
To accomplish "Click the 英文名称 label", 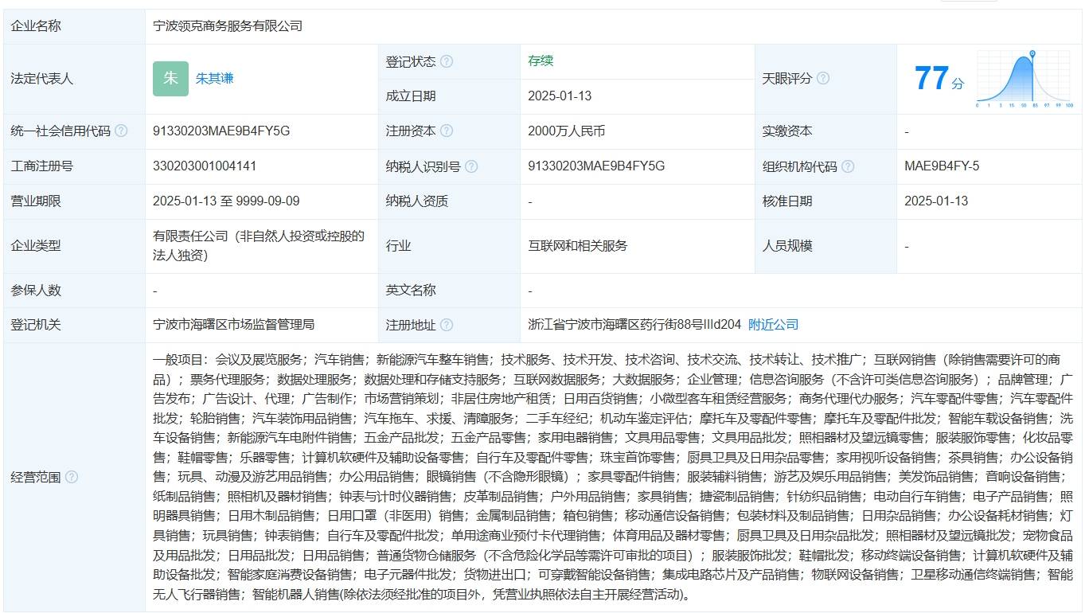I will click(x=411, y=291).
